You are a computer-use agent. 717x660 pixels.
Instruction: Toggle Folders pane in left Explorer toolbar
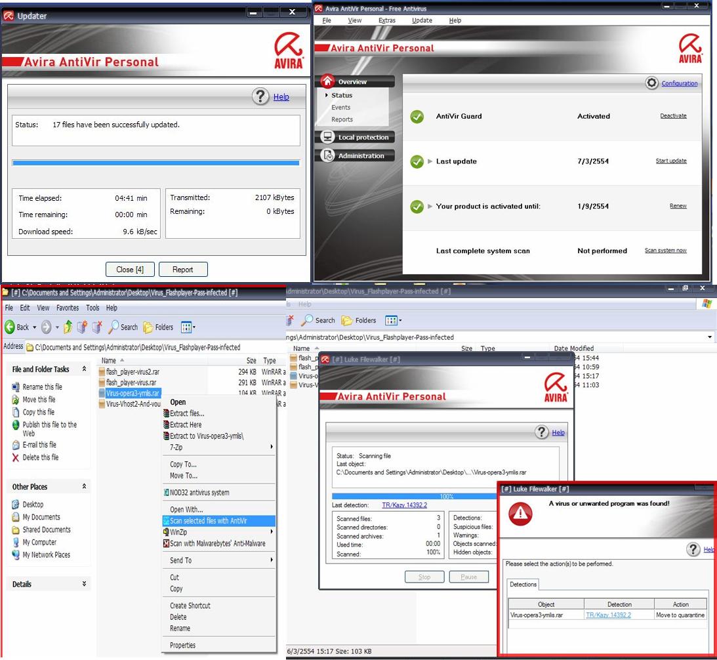158,327
